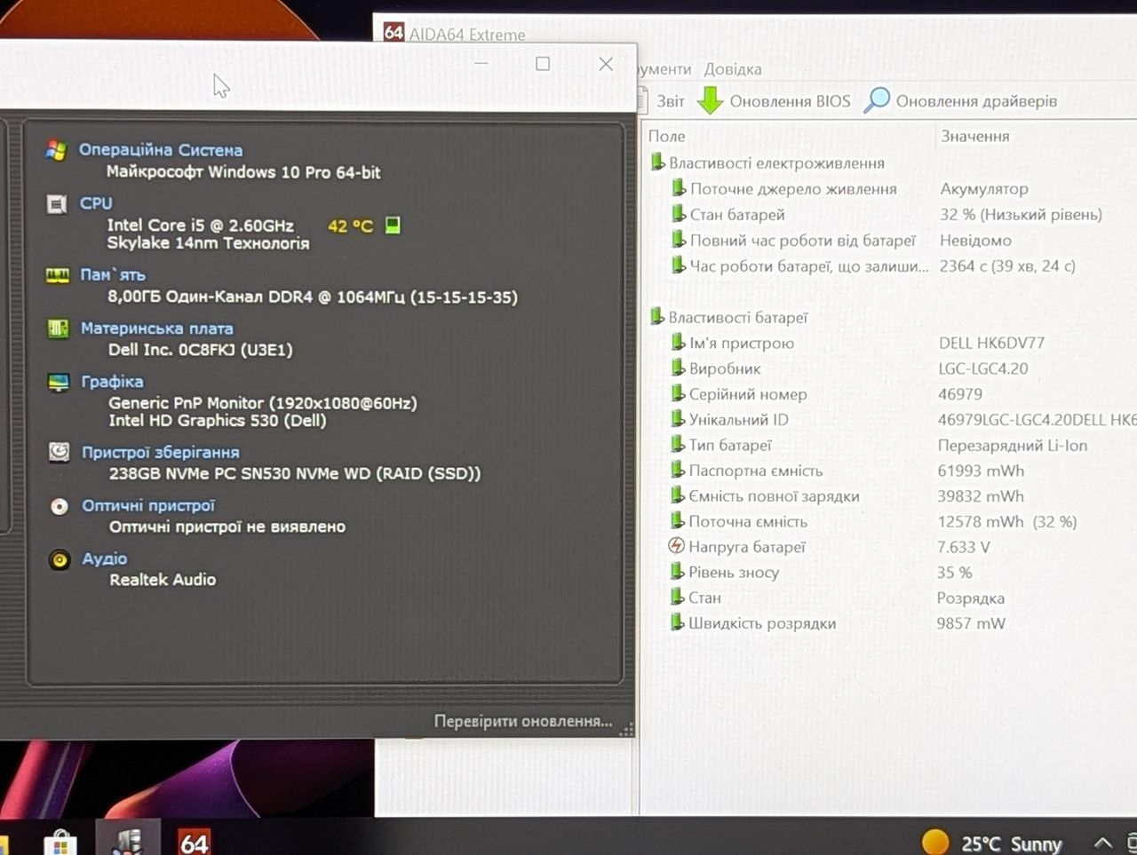
Task: Click the Значення column header
Action: (975, 137)
